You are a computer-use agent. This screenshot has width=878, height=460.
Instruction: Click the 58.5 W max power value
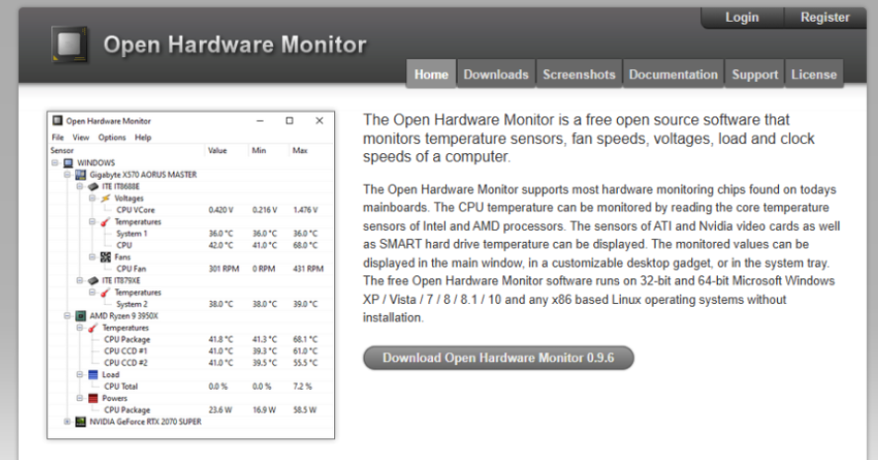coord(305,410)
